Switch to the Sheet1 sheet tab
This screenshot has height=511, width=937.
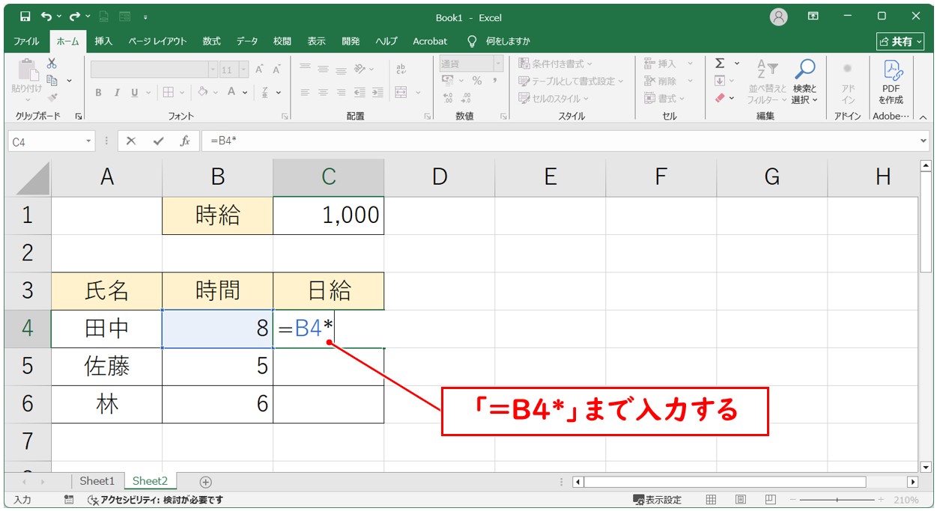coord(97,481)
